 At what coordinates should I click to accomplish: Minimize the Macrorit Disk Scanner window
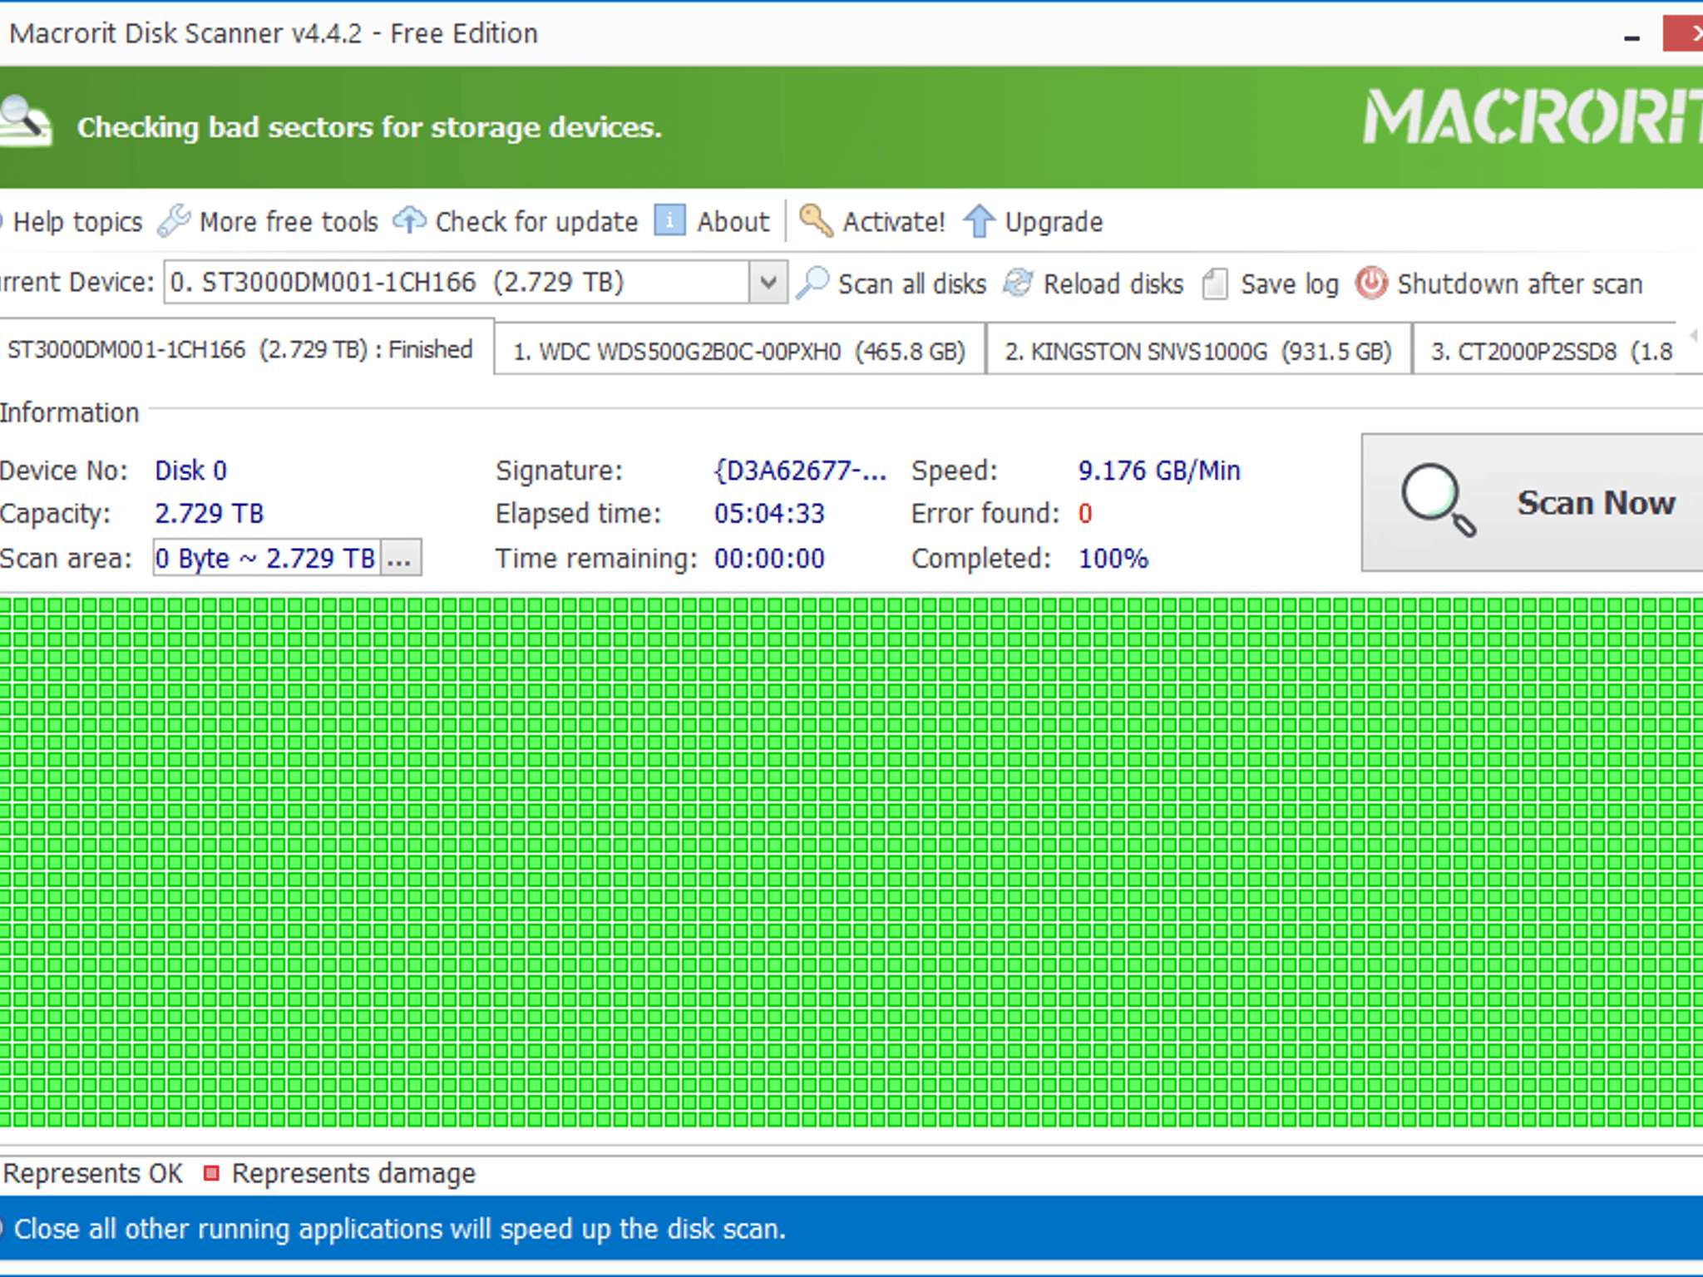1631,37
